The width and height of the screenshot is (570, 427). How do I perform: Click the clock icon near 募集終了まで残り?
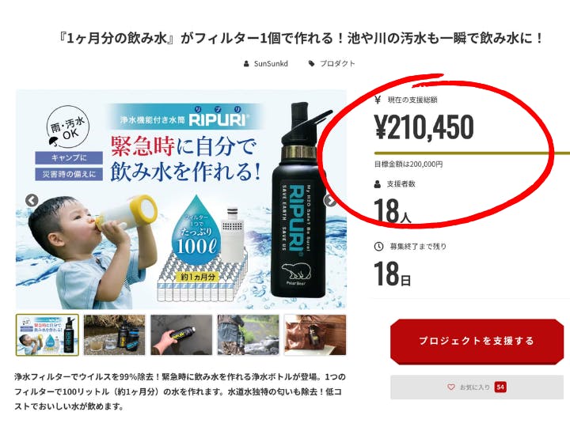[378, 247]
